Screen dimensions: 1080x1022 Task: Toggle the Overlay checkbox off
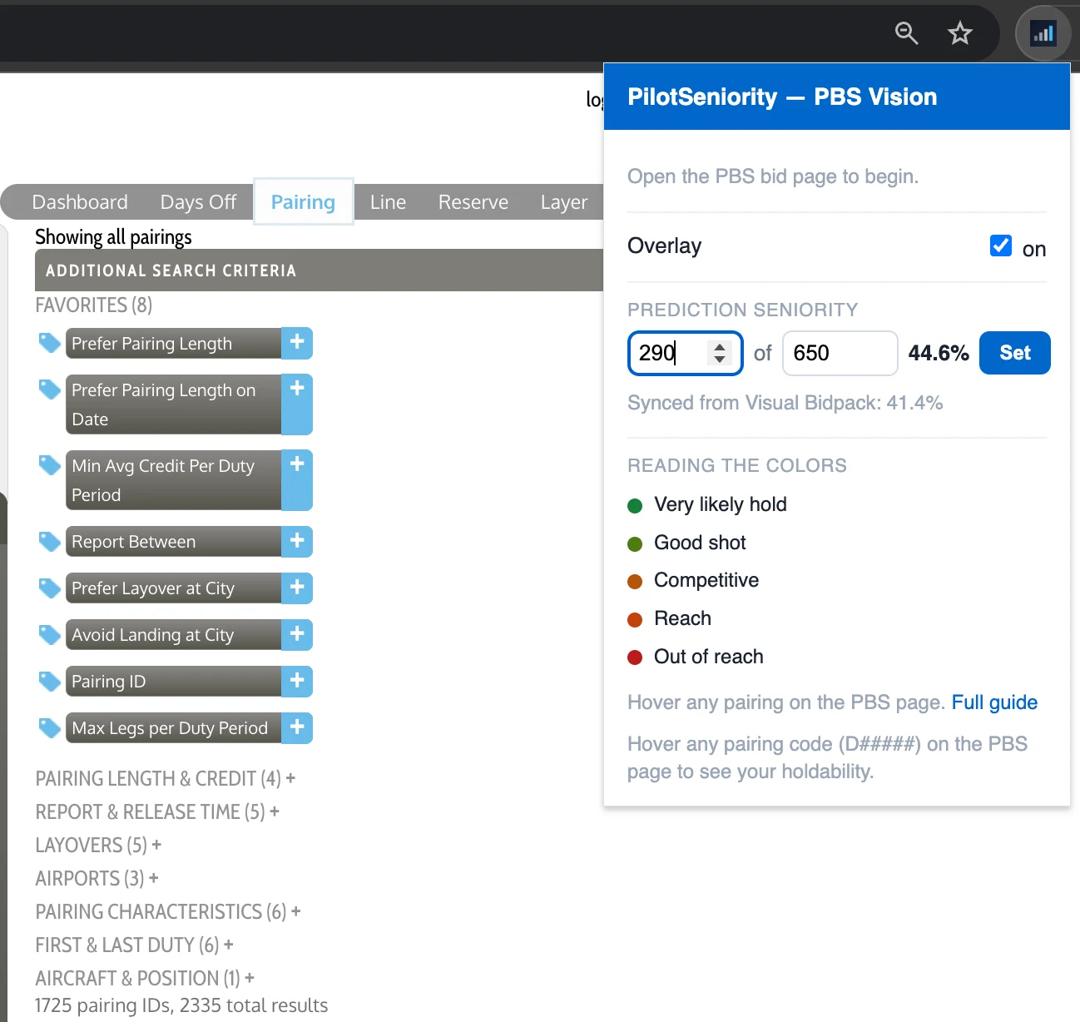click(x=1001, y=246)
